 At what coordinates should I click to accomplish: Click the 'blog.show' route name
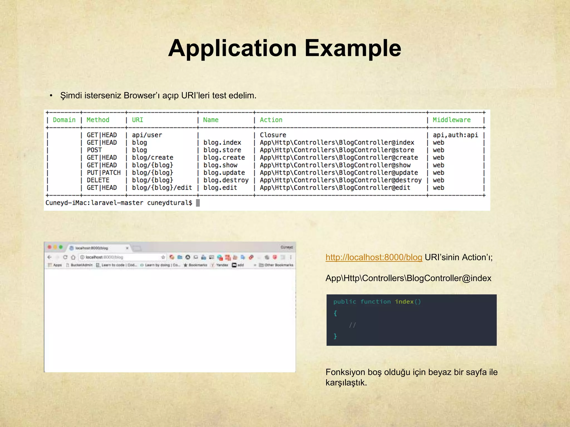[220, 165]
